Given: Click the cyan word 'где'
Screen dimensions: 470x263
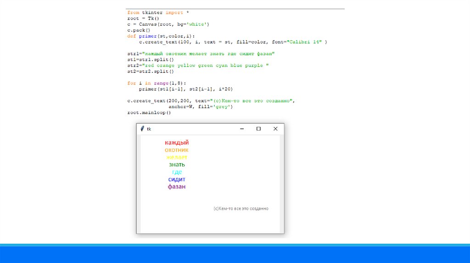Looking at the screenshot, I should click(x=177, y=172).
